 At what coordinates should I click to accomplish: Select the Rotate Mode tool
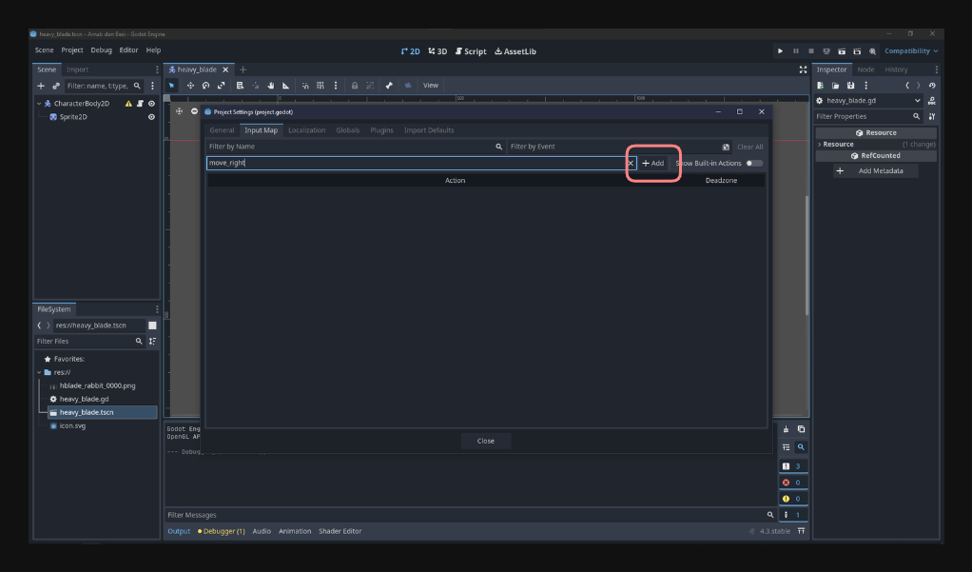205,86
